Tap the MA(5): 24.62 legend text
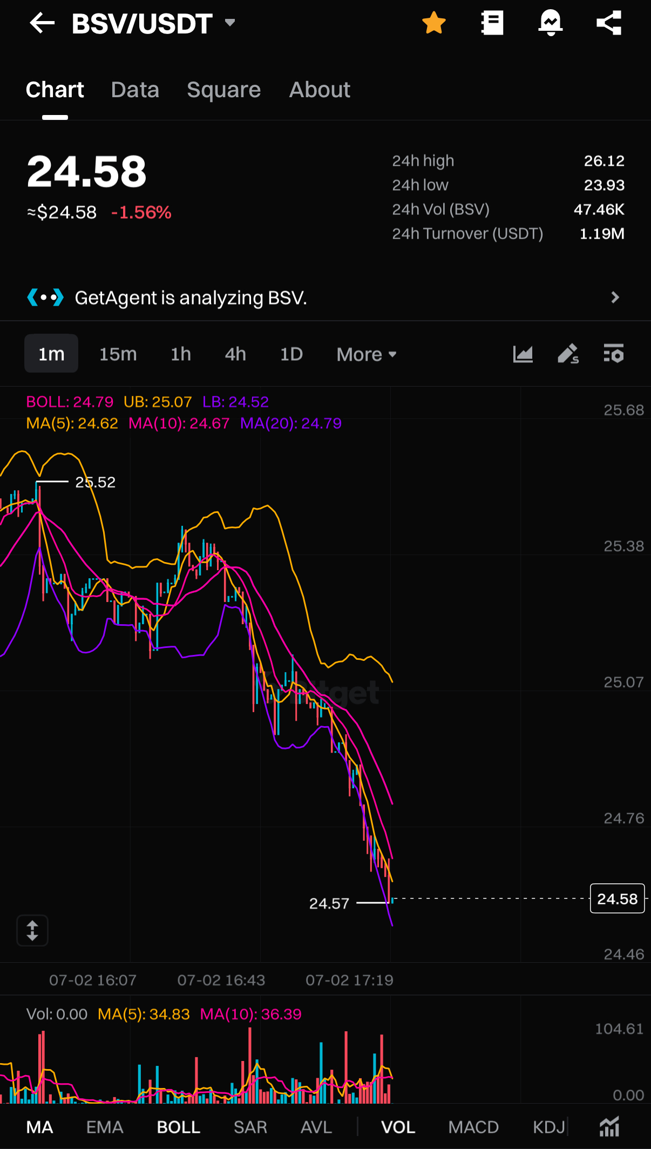The height and width of the screenshot is (1149, 651). 72,423
